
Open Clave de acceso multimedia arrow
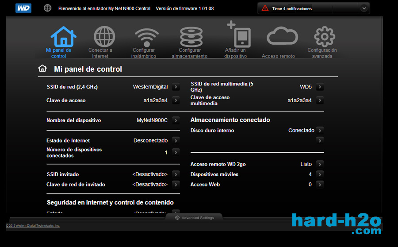click(320, 100)
